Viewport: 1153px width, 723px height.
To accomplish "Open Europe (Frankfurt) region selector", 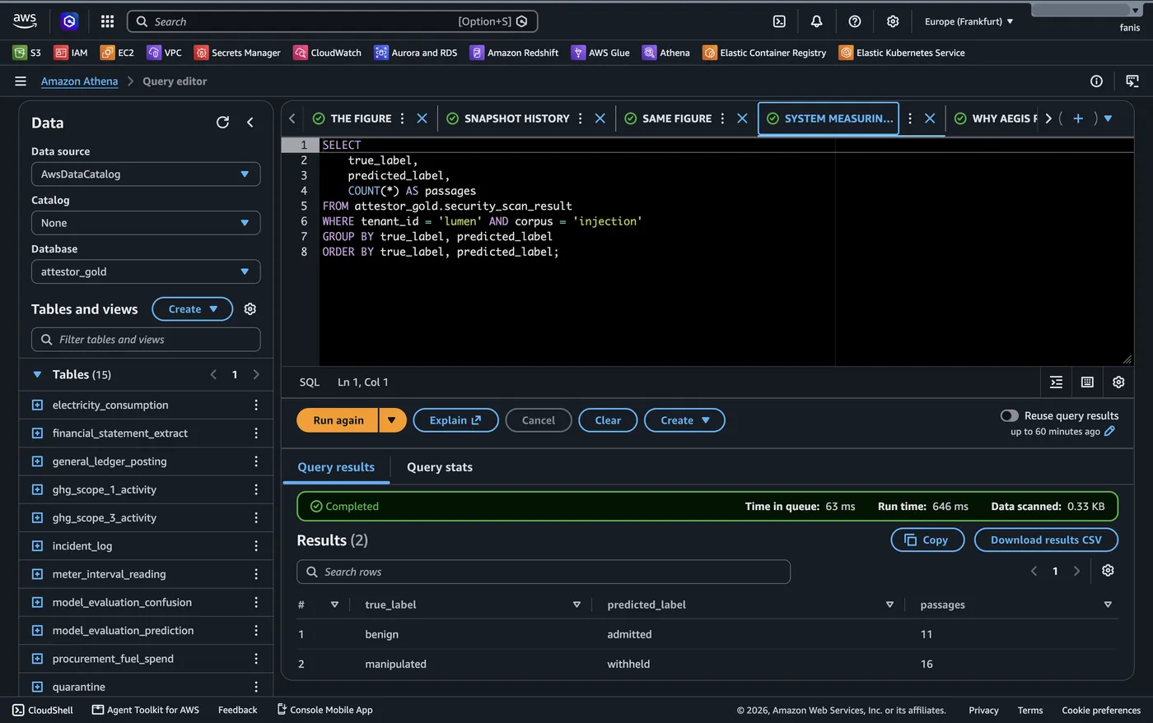I will (x=969, y=21).
